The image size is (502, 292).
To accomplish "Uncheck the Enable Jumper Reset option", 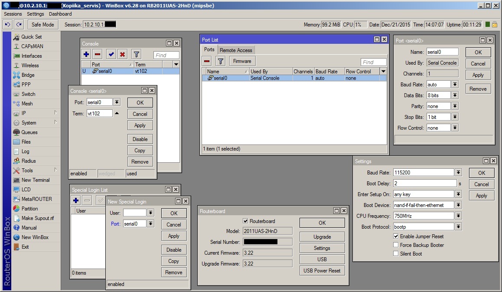I will pos(396,236).
